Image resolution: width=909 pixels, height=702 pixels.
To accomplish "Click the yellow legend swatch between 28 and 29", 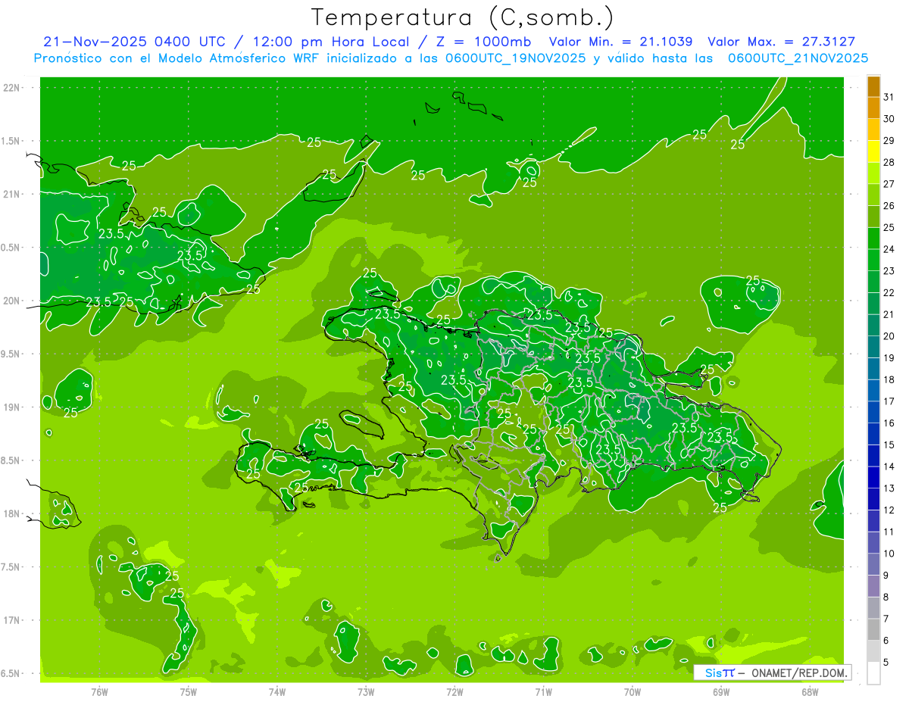I will tap(873, 152).
